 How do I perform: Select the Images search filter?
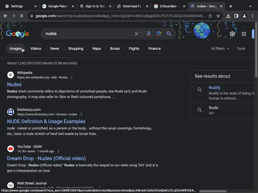15,49
